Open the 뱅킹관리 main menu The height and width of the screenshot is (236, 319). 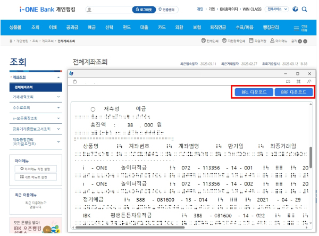pos(271,27)
